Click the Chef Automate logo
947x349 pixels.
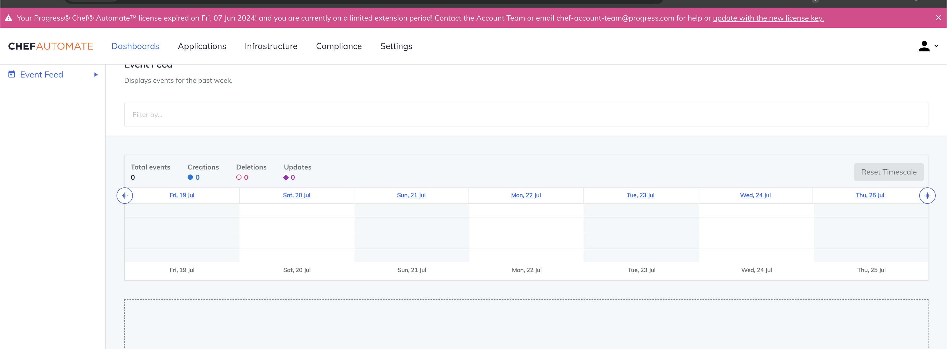(x=50, y=46)
